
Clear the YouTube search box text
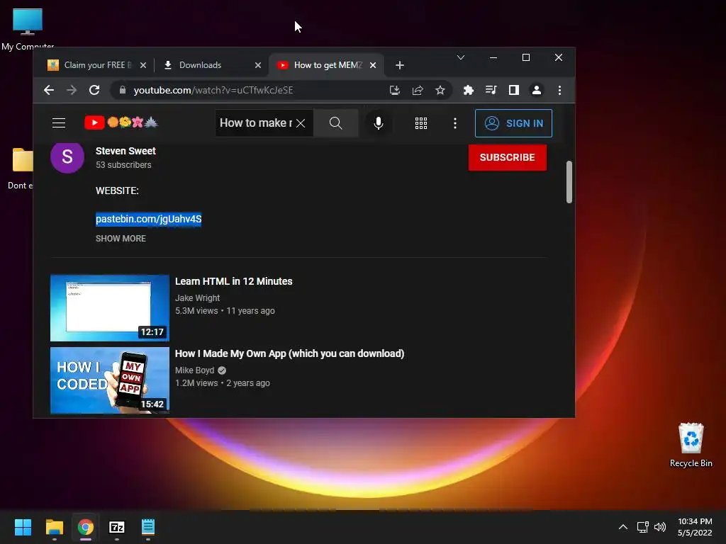click(x=301, y=123)
